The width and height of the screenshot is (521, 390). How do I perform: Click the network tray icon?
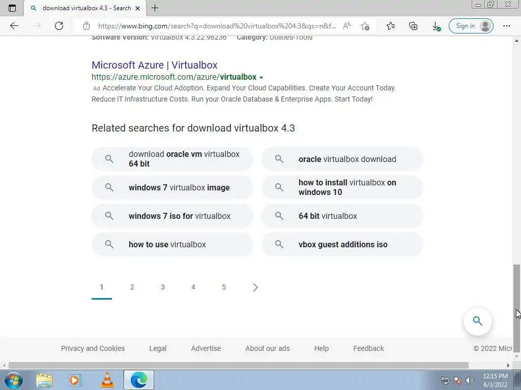pos(445,380)
